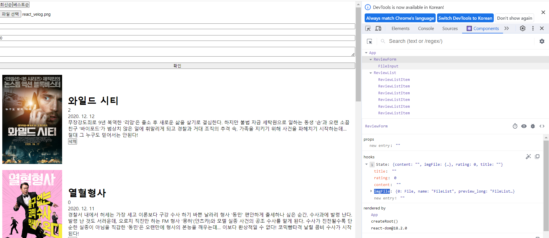Click the React atom icon on Components tab

[469, 28]
